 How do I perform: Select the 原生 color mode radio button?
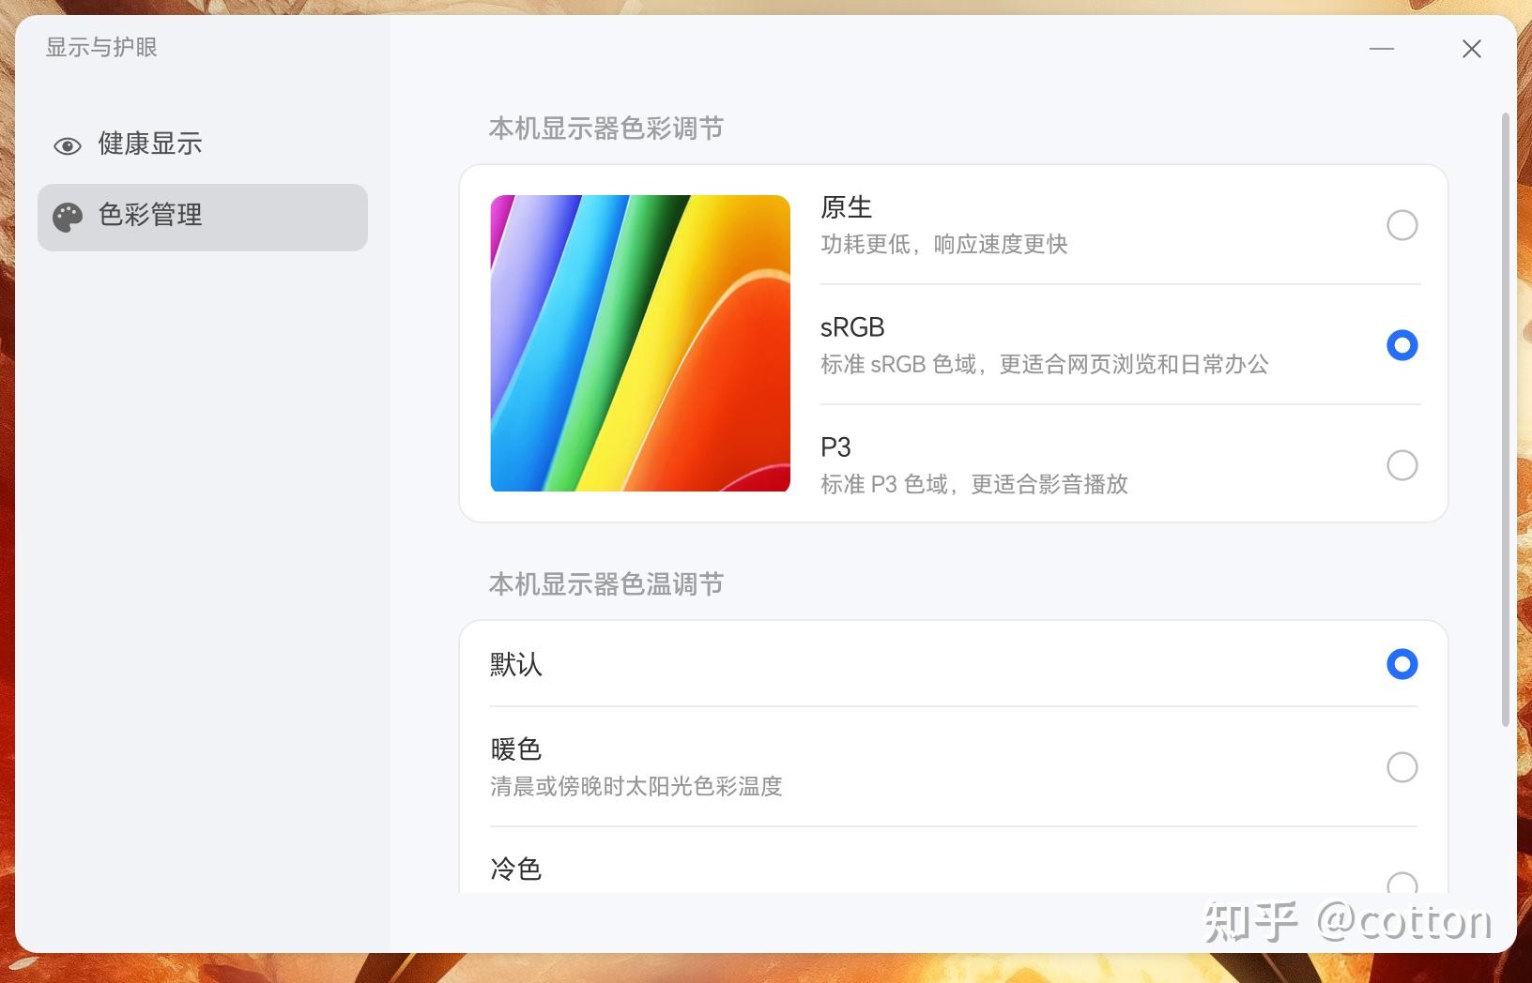click(1402, 225)
